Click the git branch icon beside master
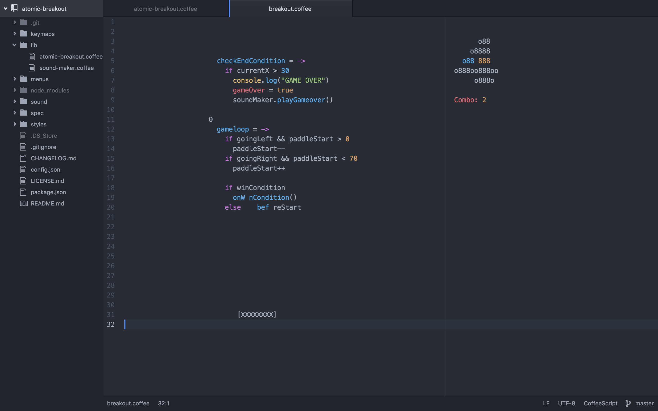 click(628, 403)
